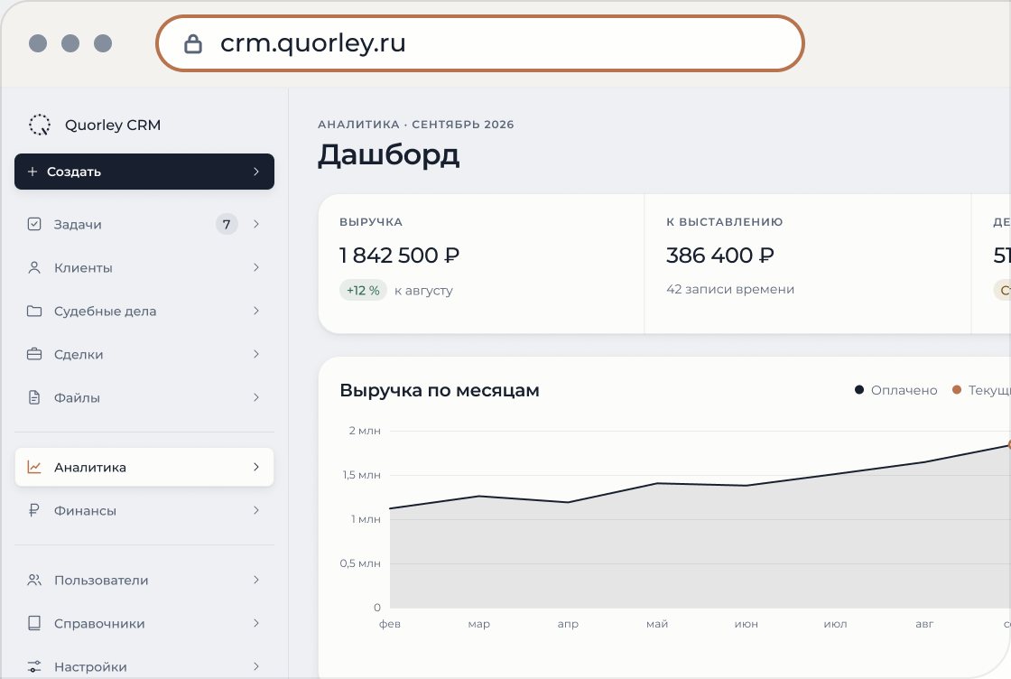
Task: Go to the Сделки section
Action: point(144,354)
